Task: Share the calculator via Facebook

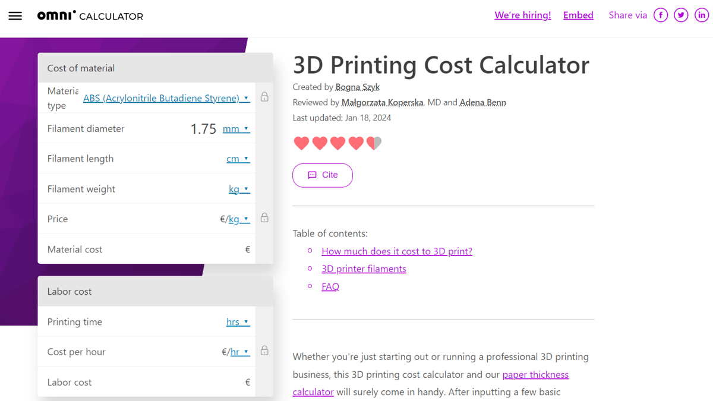Action: 660,15
